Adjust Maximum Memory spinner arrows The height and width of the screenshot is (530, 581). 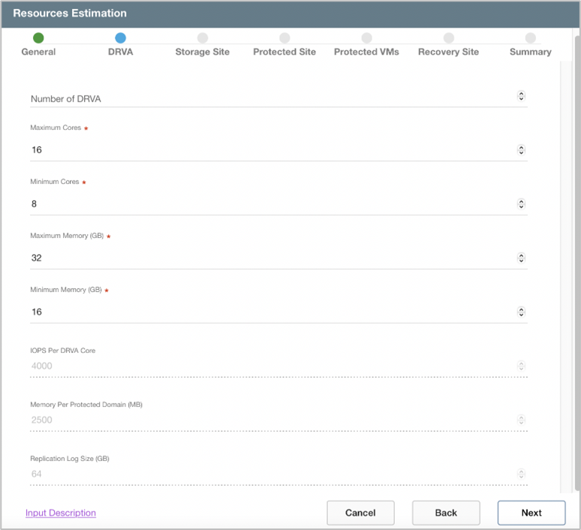[521, 258]
